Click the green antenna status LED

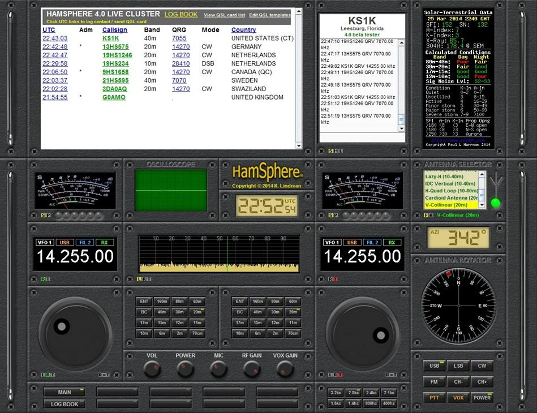(496, 203)
